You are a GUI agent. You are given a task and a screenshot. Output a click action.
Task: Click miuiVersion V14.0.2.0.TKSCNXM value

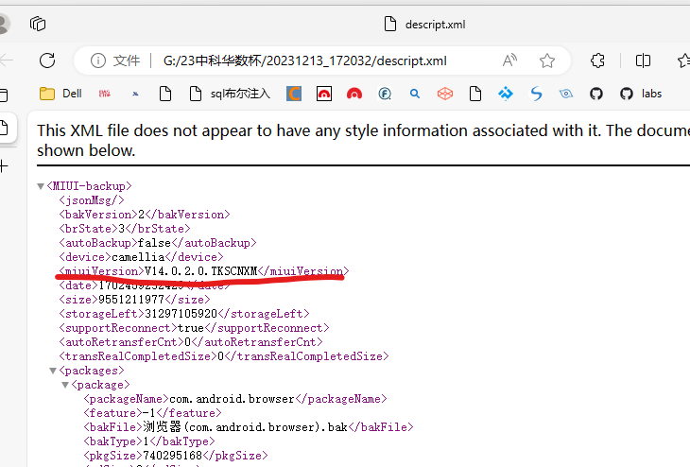[x=200, y=271]
